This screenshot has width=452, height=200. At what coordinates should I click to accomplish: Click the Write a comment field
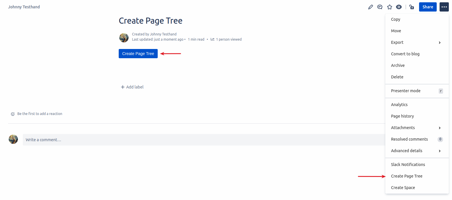tap(202, 140)
